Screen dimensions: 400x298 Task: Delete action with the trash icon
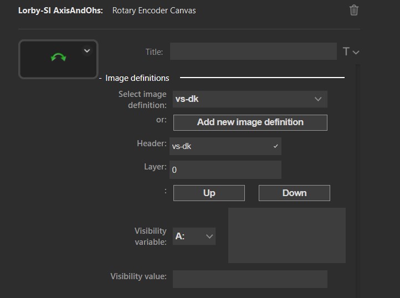(354, 11)
